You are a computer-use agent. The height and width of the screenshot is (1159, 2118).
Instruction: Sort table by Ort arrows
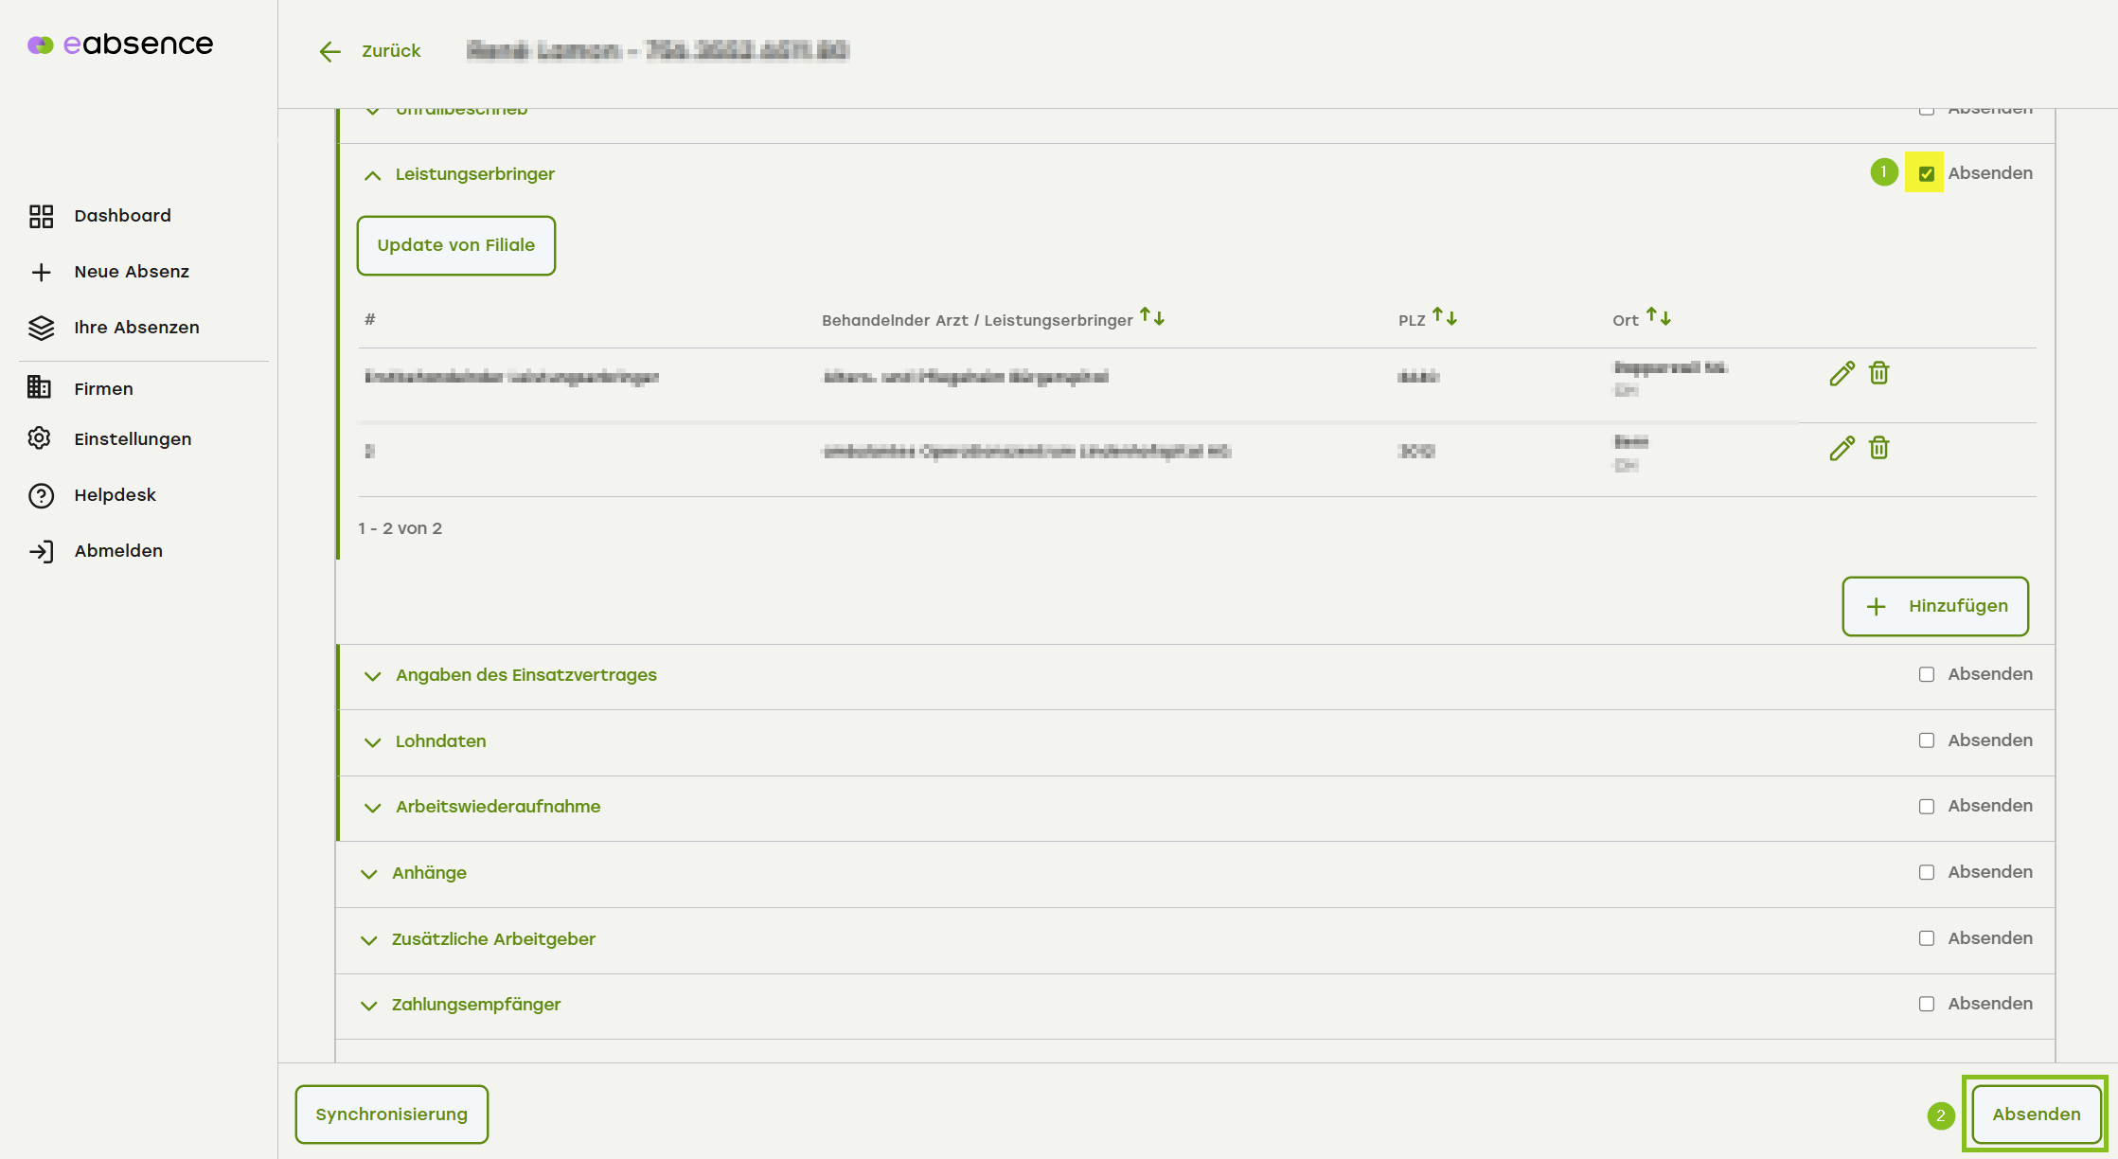click(x=1658, y=317)
